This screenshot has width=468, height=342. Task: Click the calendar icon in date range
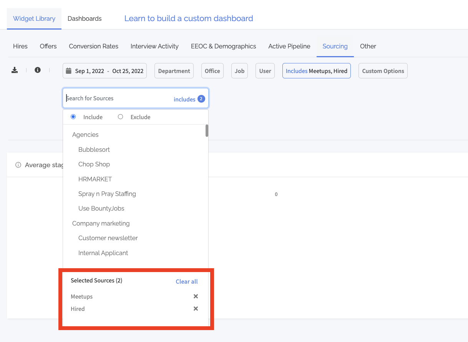click(x=69, y=71)
